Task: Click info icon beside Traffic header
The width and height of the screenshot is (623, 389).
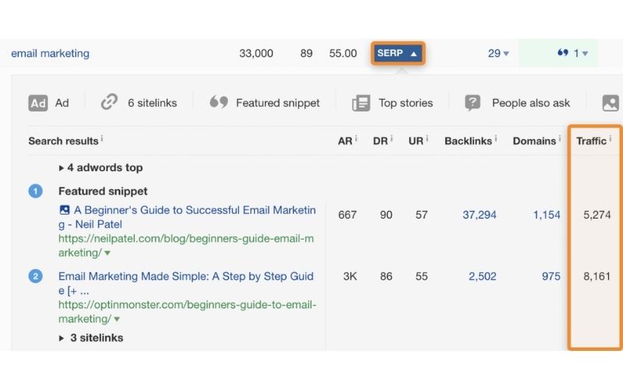Action: pos(611,138)
